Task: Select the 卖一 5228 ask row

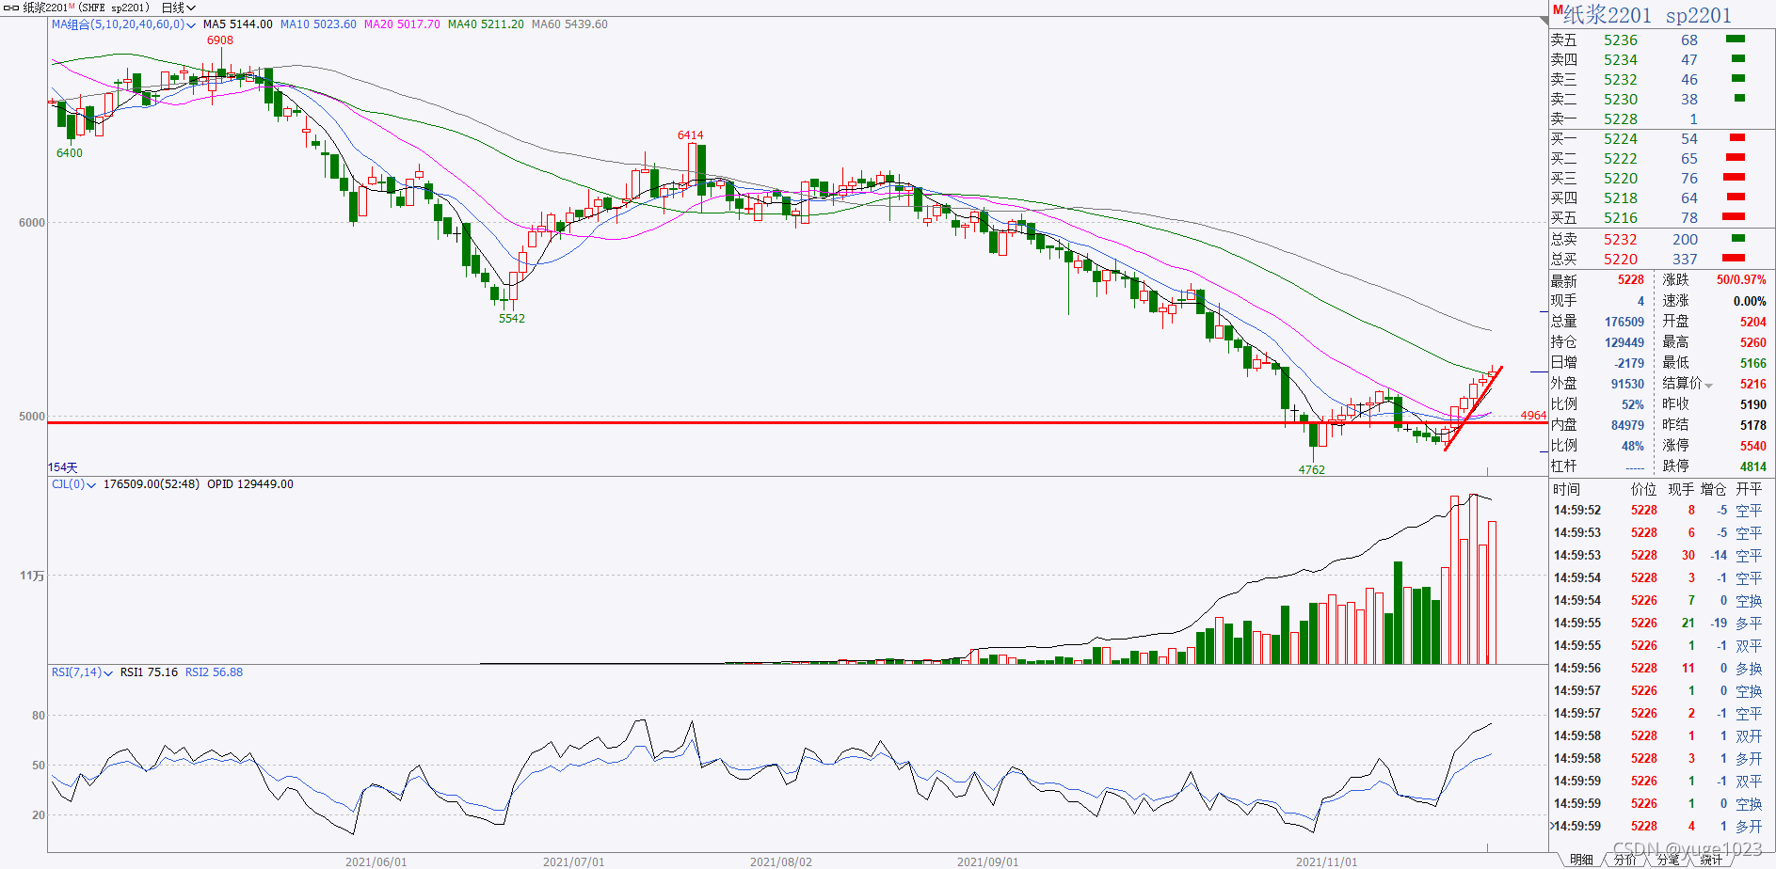Action: (1661, 119)
